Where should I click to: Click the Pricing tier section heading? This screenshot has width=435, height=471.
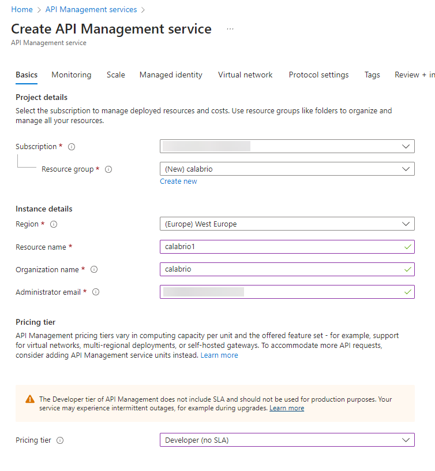(x=35, y=322)
